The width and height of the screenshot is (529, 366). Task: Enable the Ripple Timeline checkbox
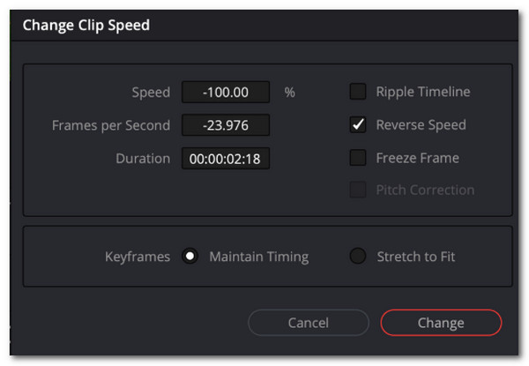tap(358, 92)
